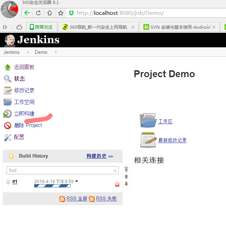The height and width of the screenshot is (230, 226).
Task: Click build #1 progress bar
Action: (x=52, y=186)
